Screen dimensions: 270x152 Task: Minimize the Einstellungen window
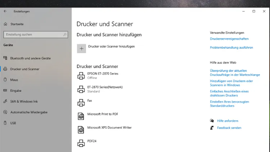243,11
